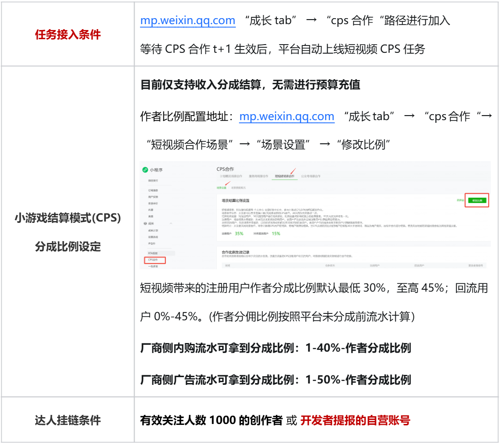Click the CPS合作 page heading in screenshot
500x444 pixels.
coord(225,169)
